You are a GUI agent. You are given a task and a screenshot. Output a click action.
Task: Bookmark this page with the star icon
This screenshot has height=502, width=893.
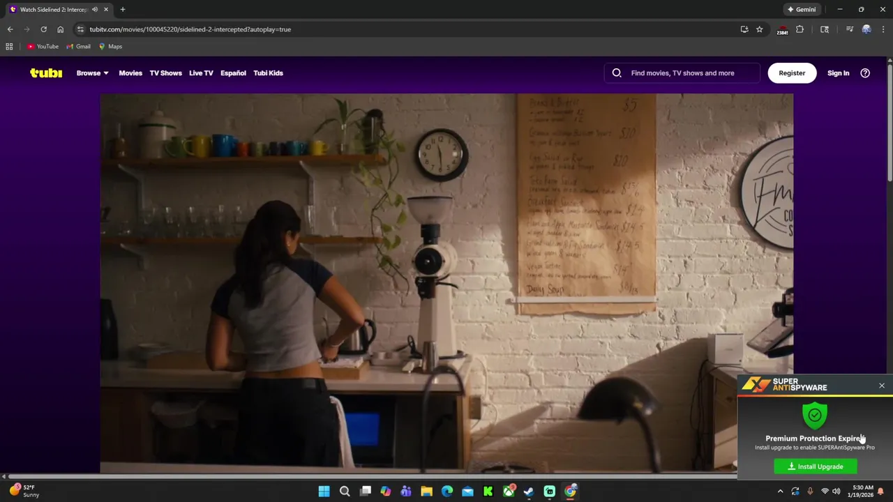pos(759,29)
